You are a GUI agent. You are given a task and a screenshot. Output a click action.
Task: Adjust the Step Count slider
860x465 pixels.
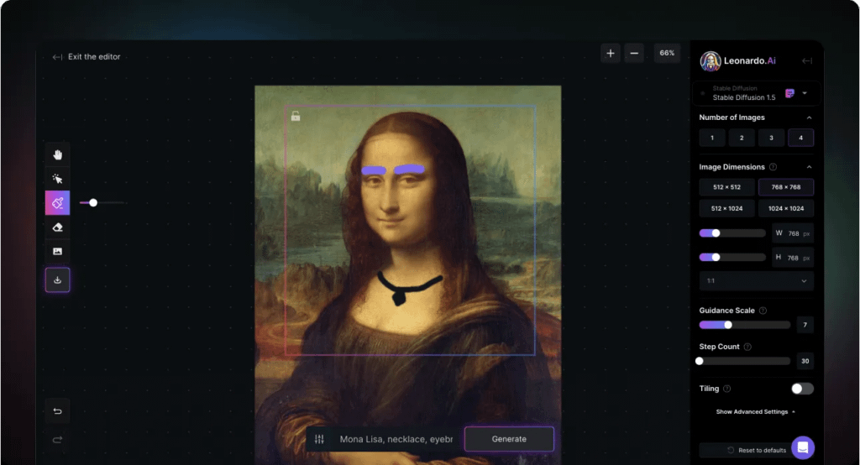pos(744,361)
